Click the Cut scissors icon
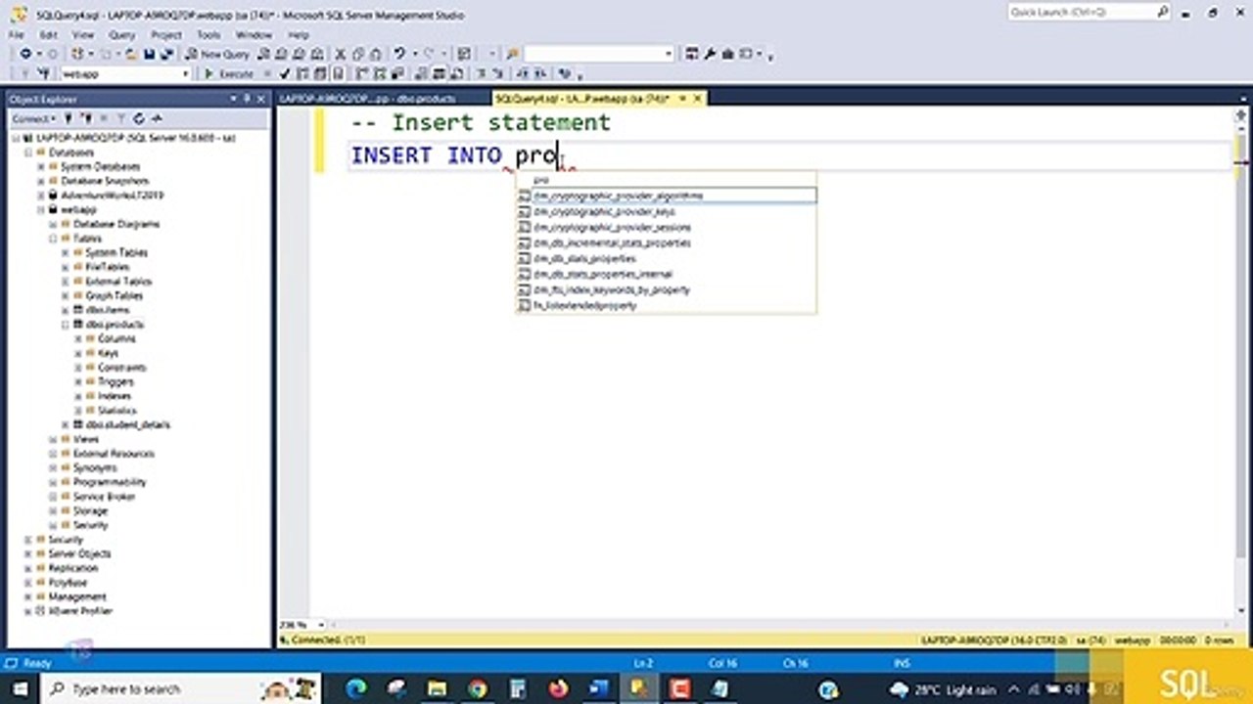1253x704 pixels. pyautogui.click(x=341, y=54)
